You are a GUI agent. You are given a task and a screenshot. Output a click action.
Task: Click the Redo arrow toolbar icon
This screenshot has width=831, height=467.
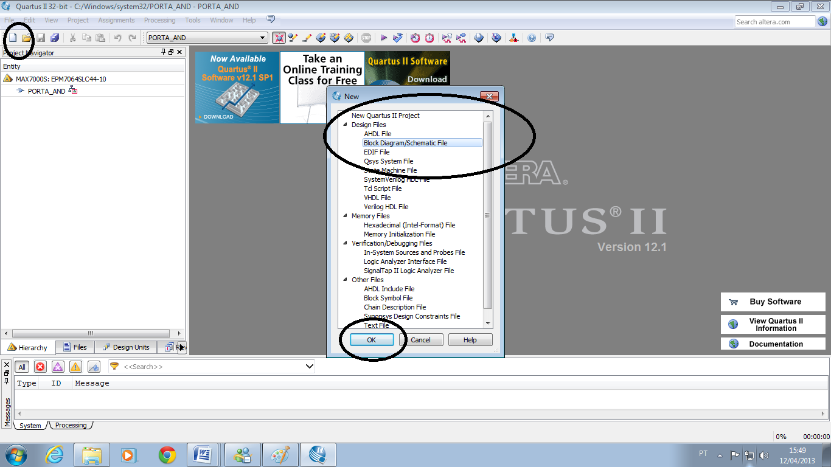(133, 38)
